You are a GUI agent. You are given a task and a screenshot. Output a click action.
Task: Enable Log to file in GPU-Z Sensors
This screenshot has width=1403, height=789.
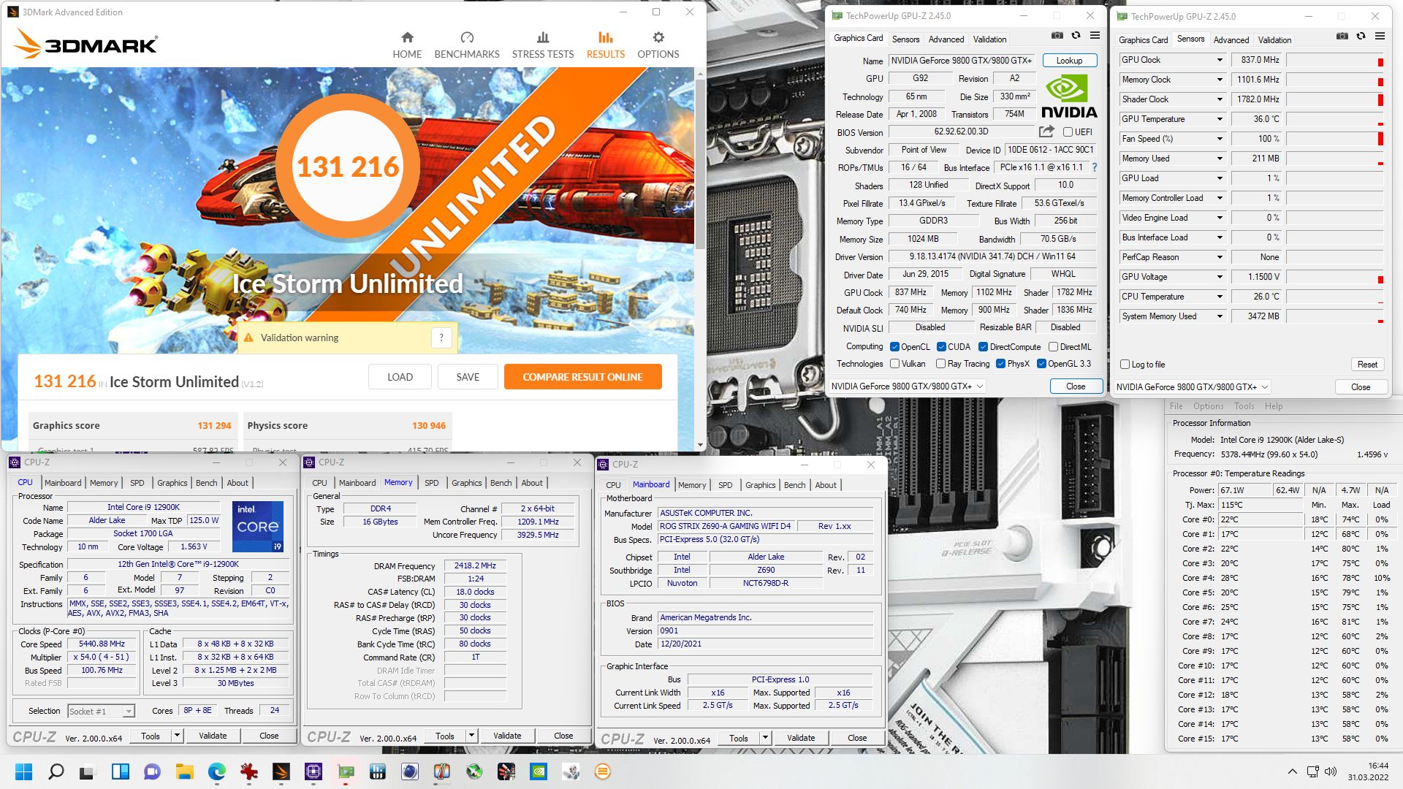pos(1125,365)
